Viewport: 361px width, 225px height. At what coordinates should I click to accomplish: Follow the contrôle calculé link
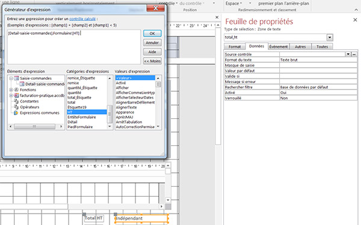[x=82, y=19]
